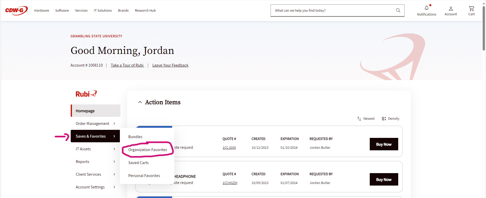Click created date 10/09/2023

[x=260, y=183]
